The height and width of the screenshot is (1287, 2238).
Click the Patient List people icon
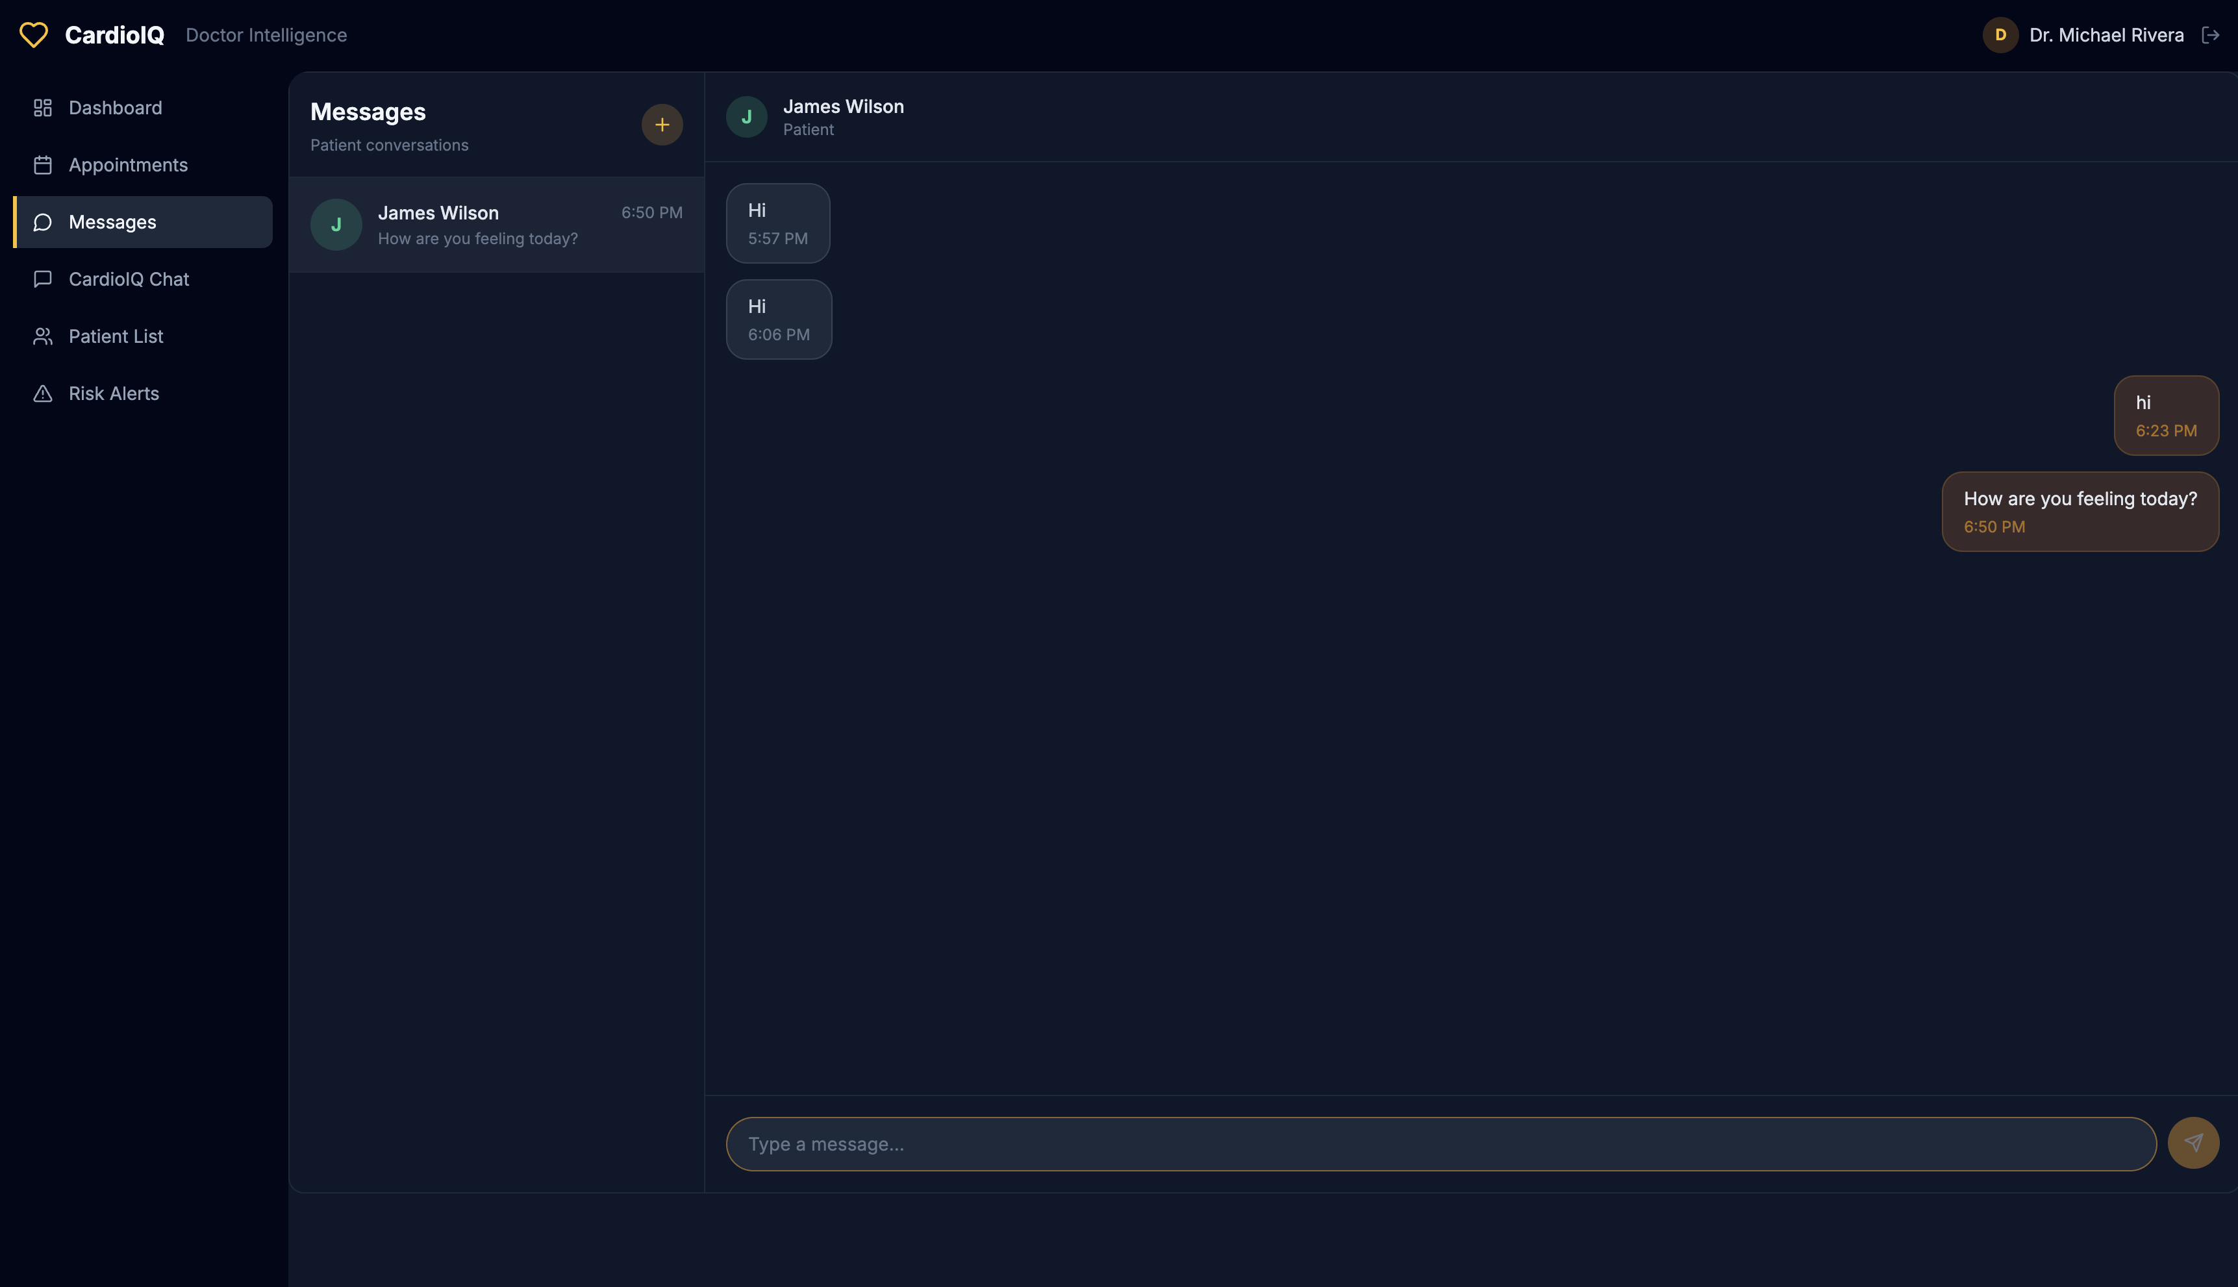pyautogui.click(x=42, y=337)
